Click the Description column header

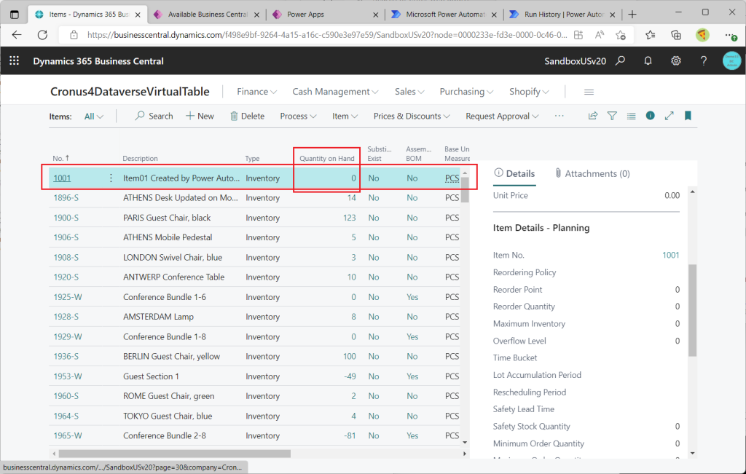tap(140, 158)
